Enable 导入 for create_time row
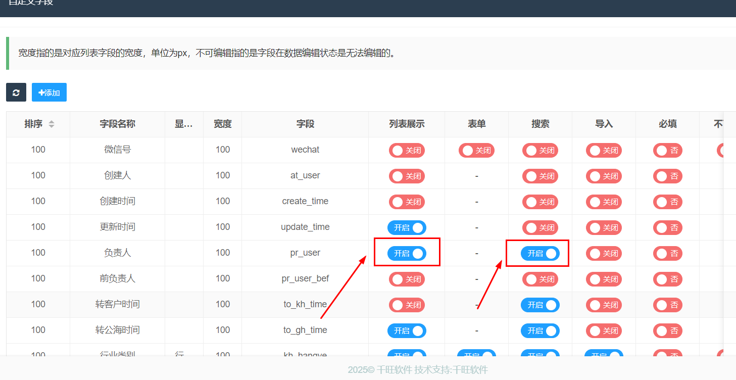Screen dimensions: 736x380 604,202
